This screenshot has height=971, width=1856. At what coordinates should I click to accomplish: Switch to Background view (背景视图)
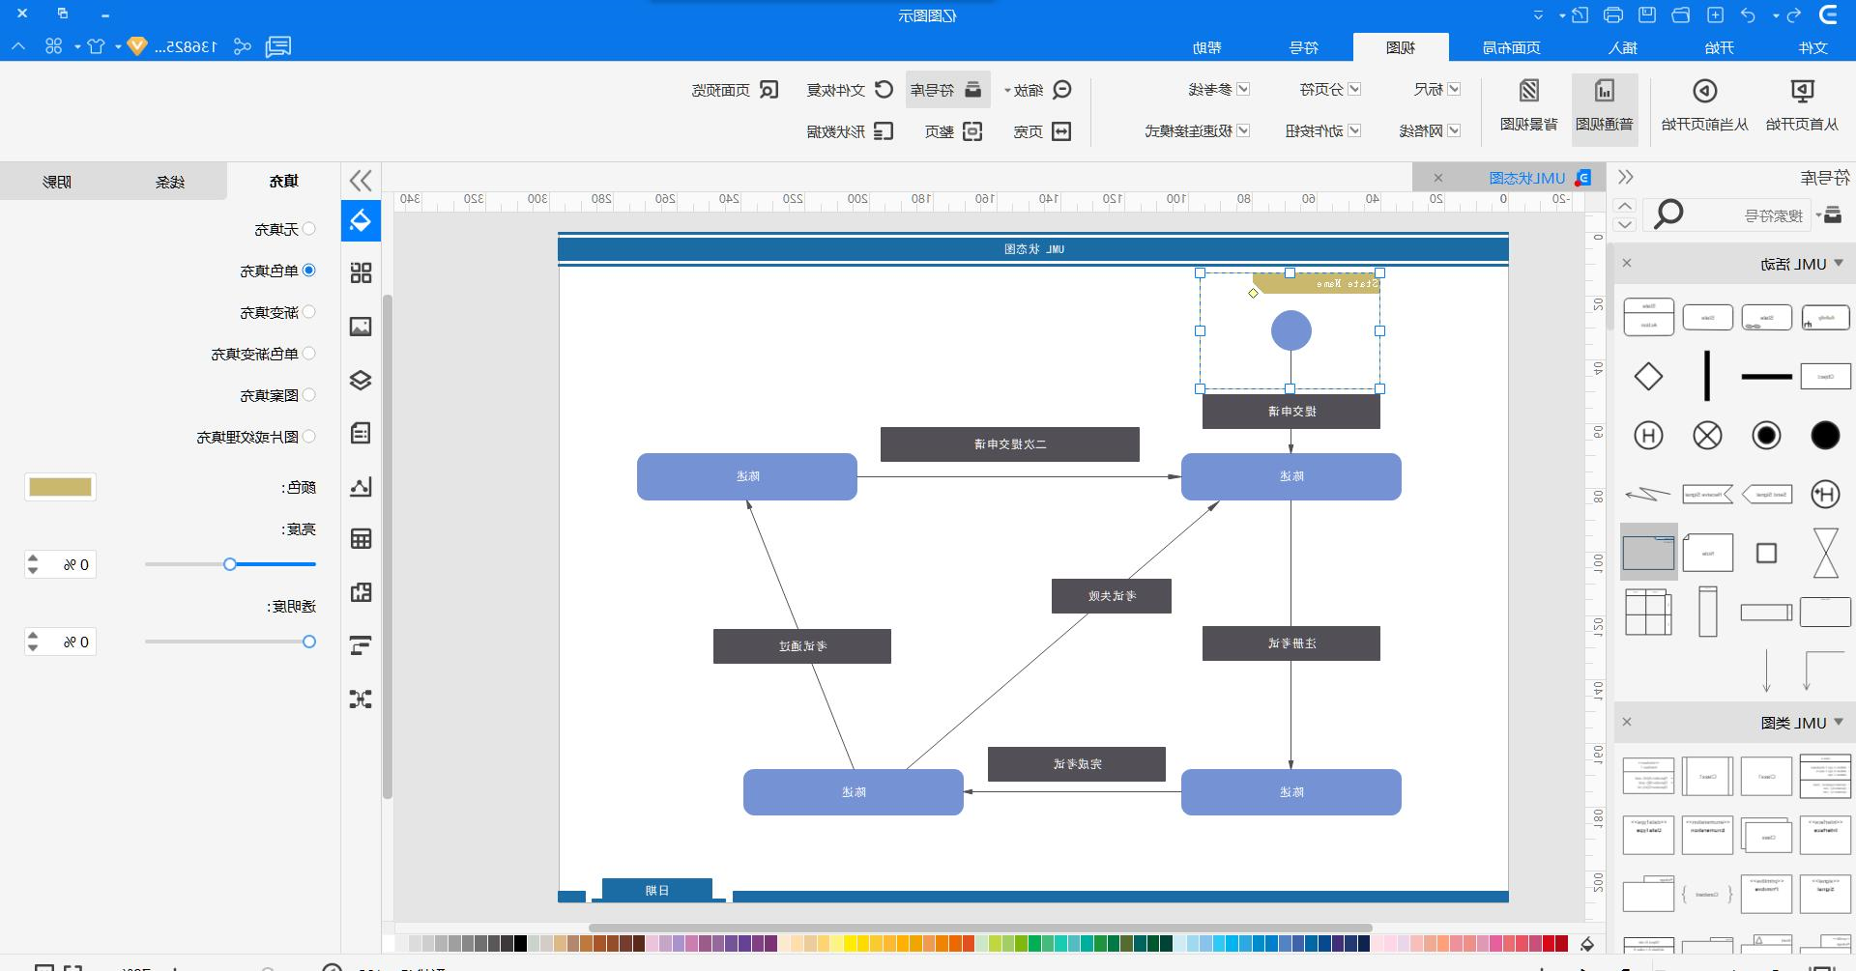coord(1529,105)
